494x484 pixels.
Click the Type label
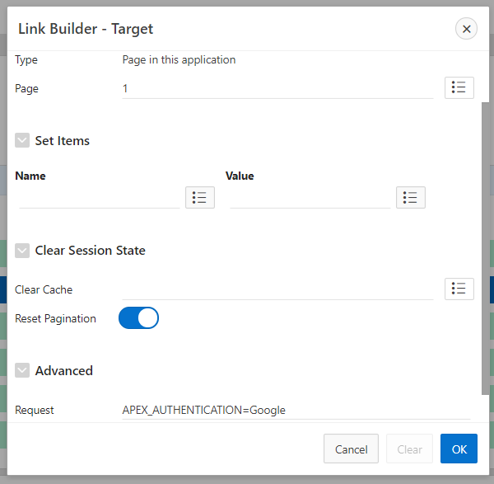(x=26, y=60)
